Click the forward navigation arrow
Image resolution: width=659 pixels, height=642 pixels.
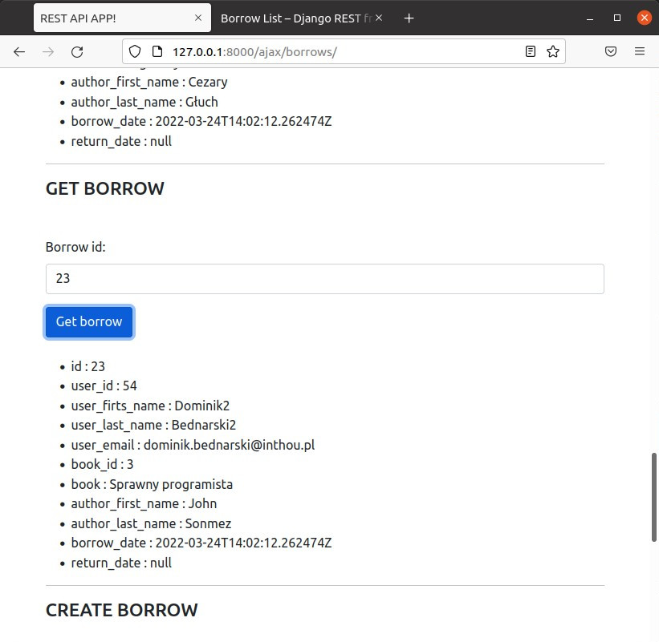(48, 51)
